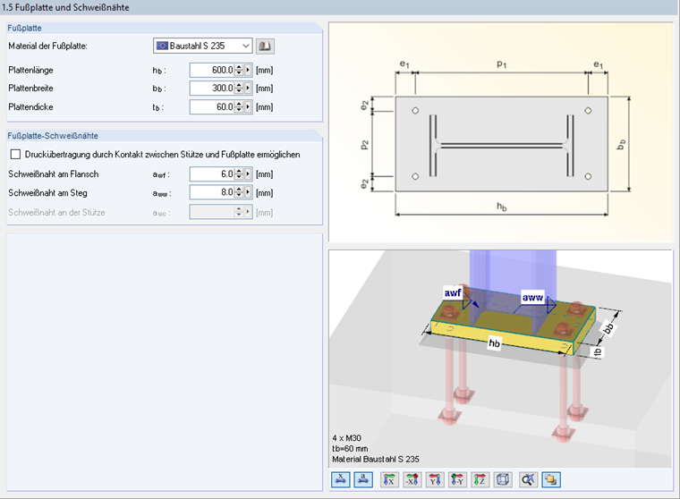
Task: Open Plattenlänge value list arrow
Action: (248, 71)
